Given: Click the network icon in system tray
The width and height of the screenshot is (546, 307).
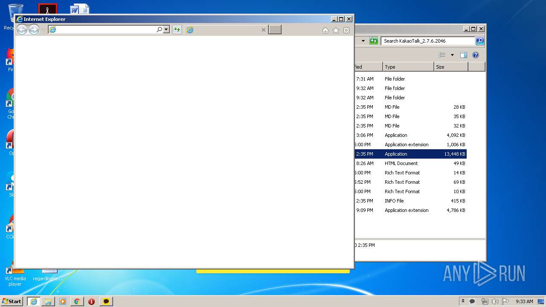Looking at the screenshot, I should click(485, 301).
